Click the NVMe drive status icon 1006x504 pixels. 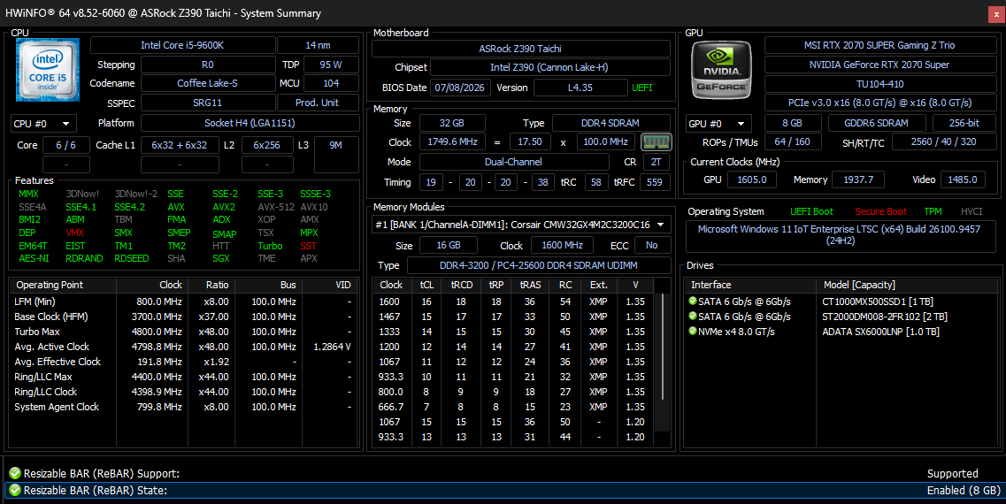[692, 332]
